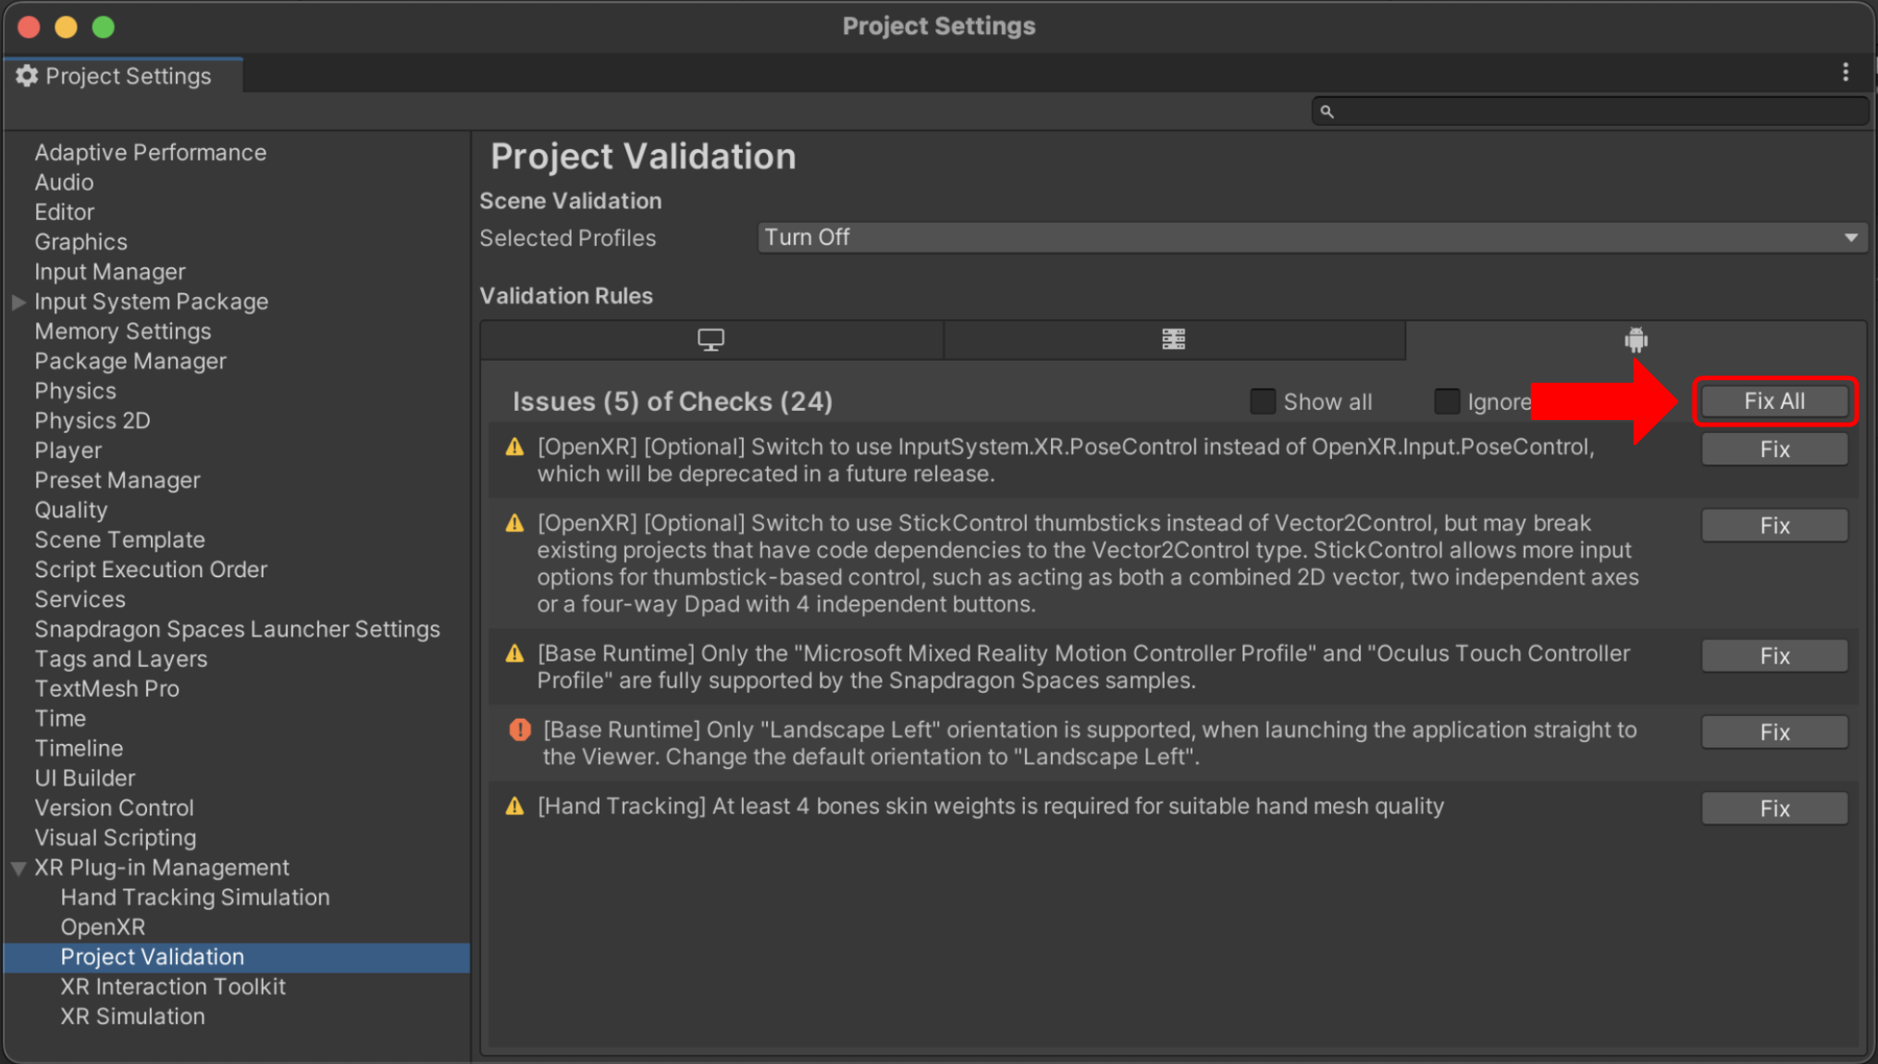1878x1064 pixels.
Task: Open OpenXR settings
Action: (103, 927)
